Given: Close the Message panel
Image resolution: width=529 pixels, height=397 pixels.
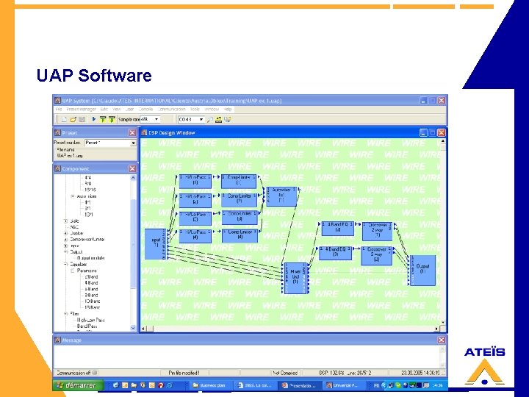Looking at the screenshot, I should pos(442,340).
